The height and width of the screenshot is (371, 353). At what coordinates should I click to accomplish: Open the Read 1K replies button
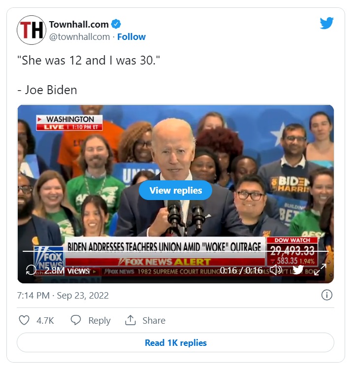coord(175,342)
